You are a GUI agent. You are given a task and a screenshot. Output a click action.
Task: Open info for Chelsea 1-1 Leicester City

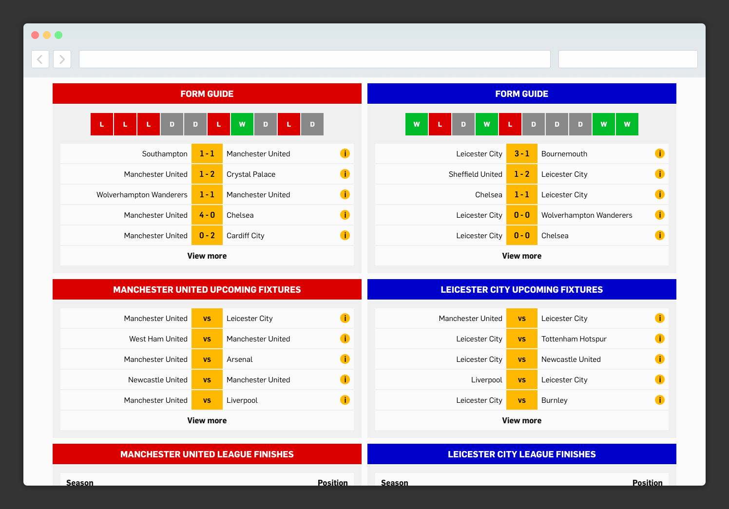click(660, 194)
